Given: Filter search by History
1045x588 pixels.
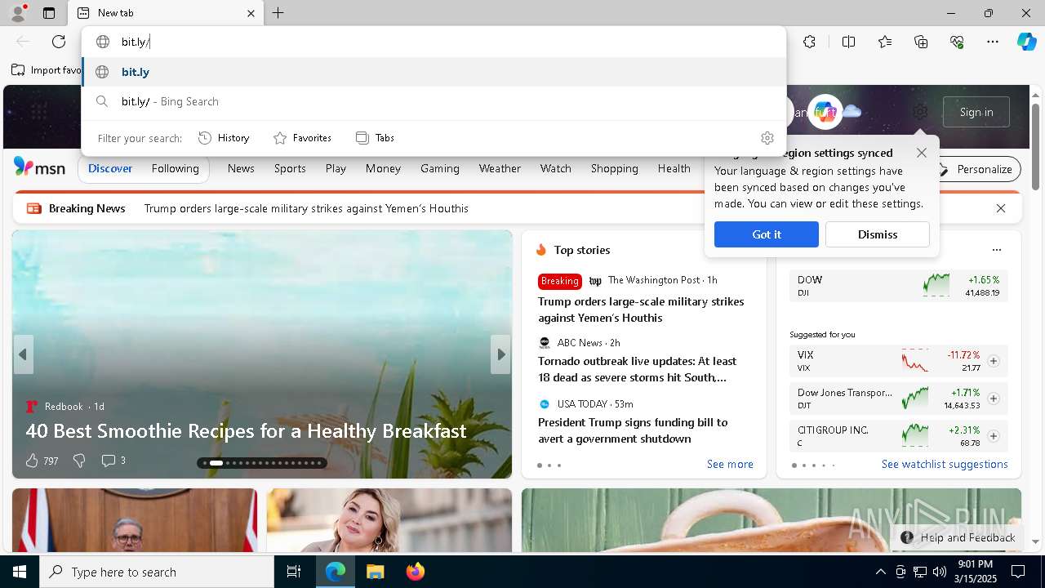Looking at the screenshot, I should (224, 138).
